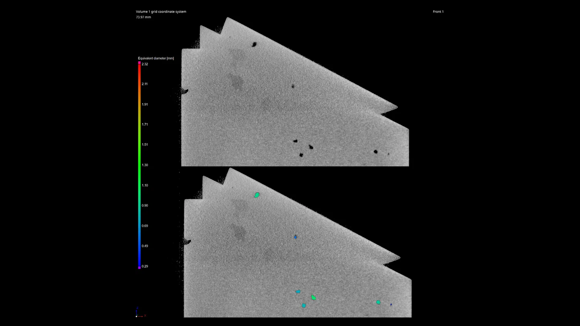Viewport: 580px width, 326px height.
Task: Click the Z axis arrow on orientation gizmo
Action: (x=137, y=311)
